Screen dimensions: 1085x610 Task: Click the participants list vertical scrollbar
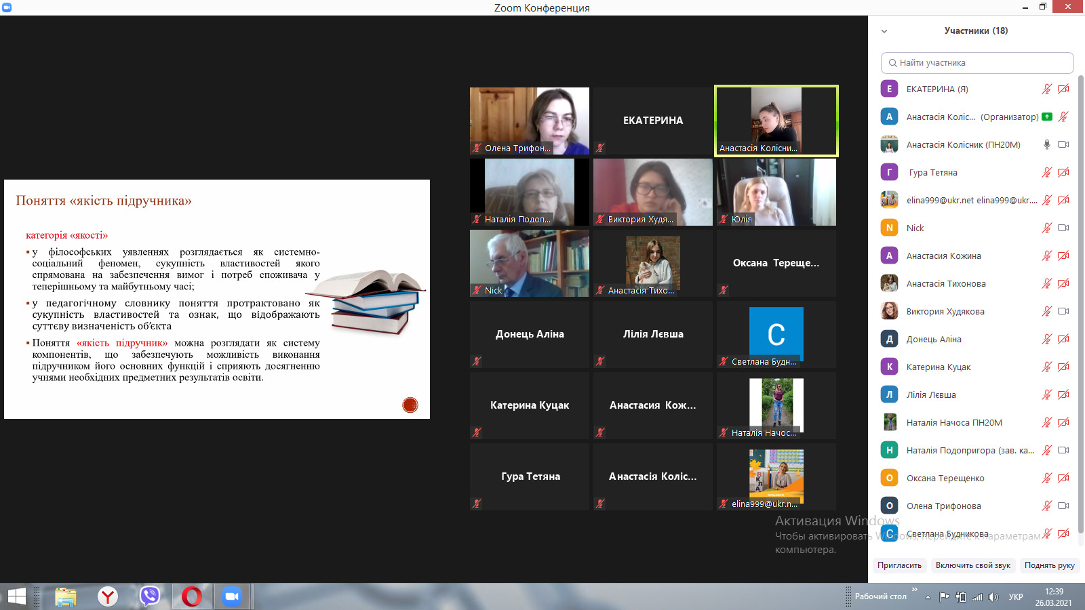pos(1080,305)
